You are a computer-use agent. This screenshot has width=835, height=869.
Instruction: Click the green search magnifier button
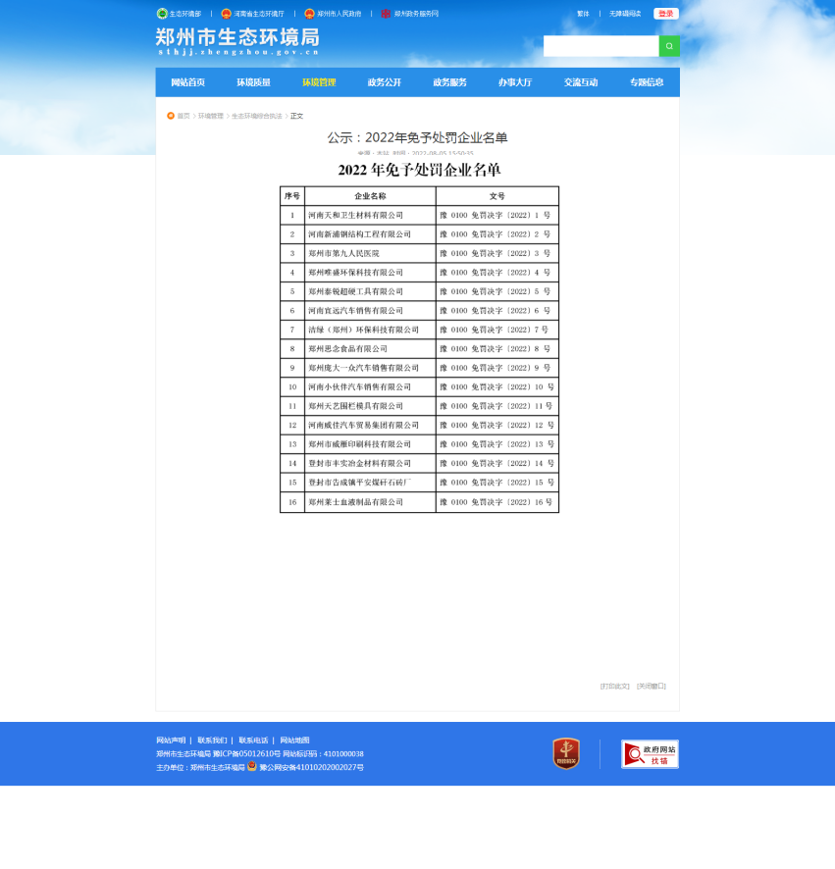pyautogui.click(x=669, y=46)
